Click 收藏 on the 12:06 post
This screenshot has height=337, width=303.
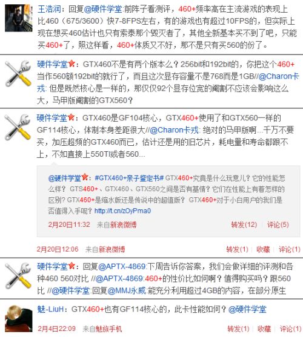click(x=263, y=249)
